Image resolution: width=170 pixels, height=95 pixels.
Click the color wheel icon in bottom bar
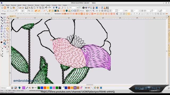click(x=95, y=88)
